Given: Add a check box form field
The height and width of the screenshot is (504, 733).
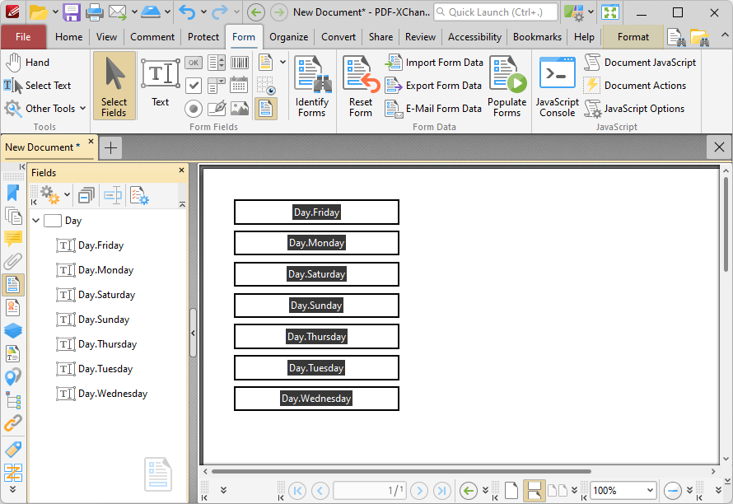Looking at the screenshot, I should coord(193,86).
